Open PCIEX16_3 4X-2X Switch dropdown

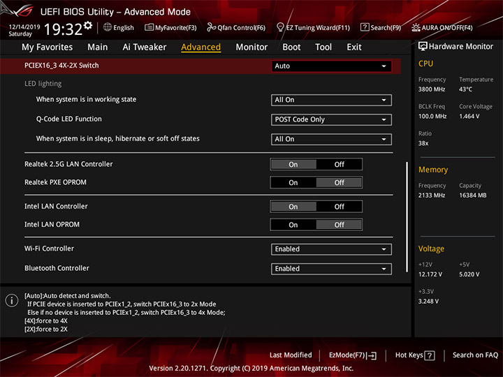click(x=331, y=66)
